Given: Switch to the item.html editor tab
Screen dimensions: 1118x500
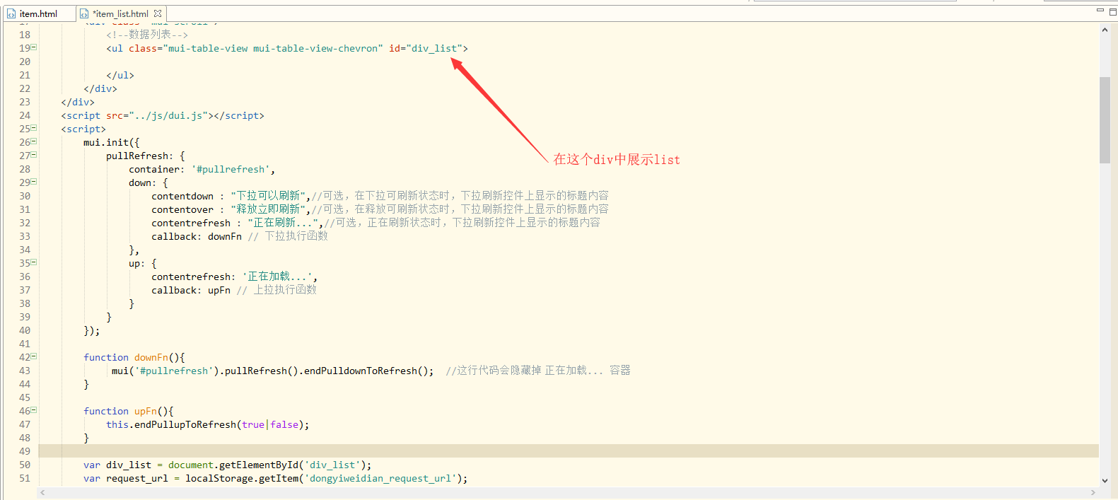Looking at the screenshot, I should [x=38, y=13].
